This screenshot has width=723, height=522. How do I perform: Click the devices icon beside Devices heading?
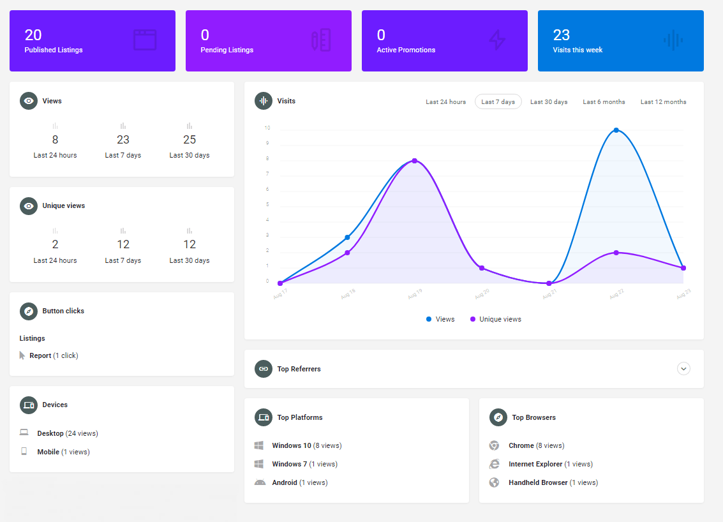tap(29, 405)
